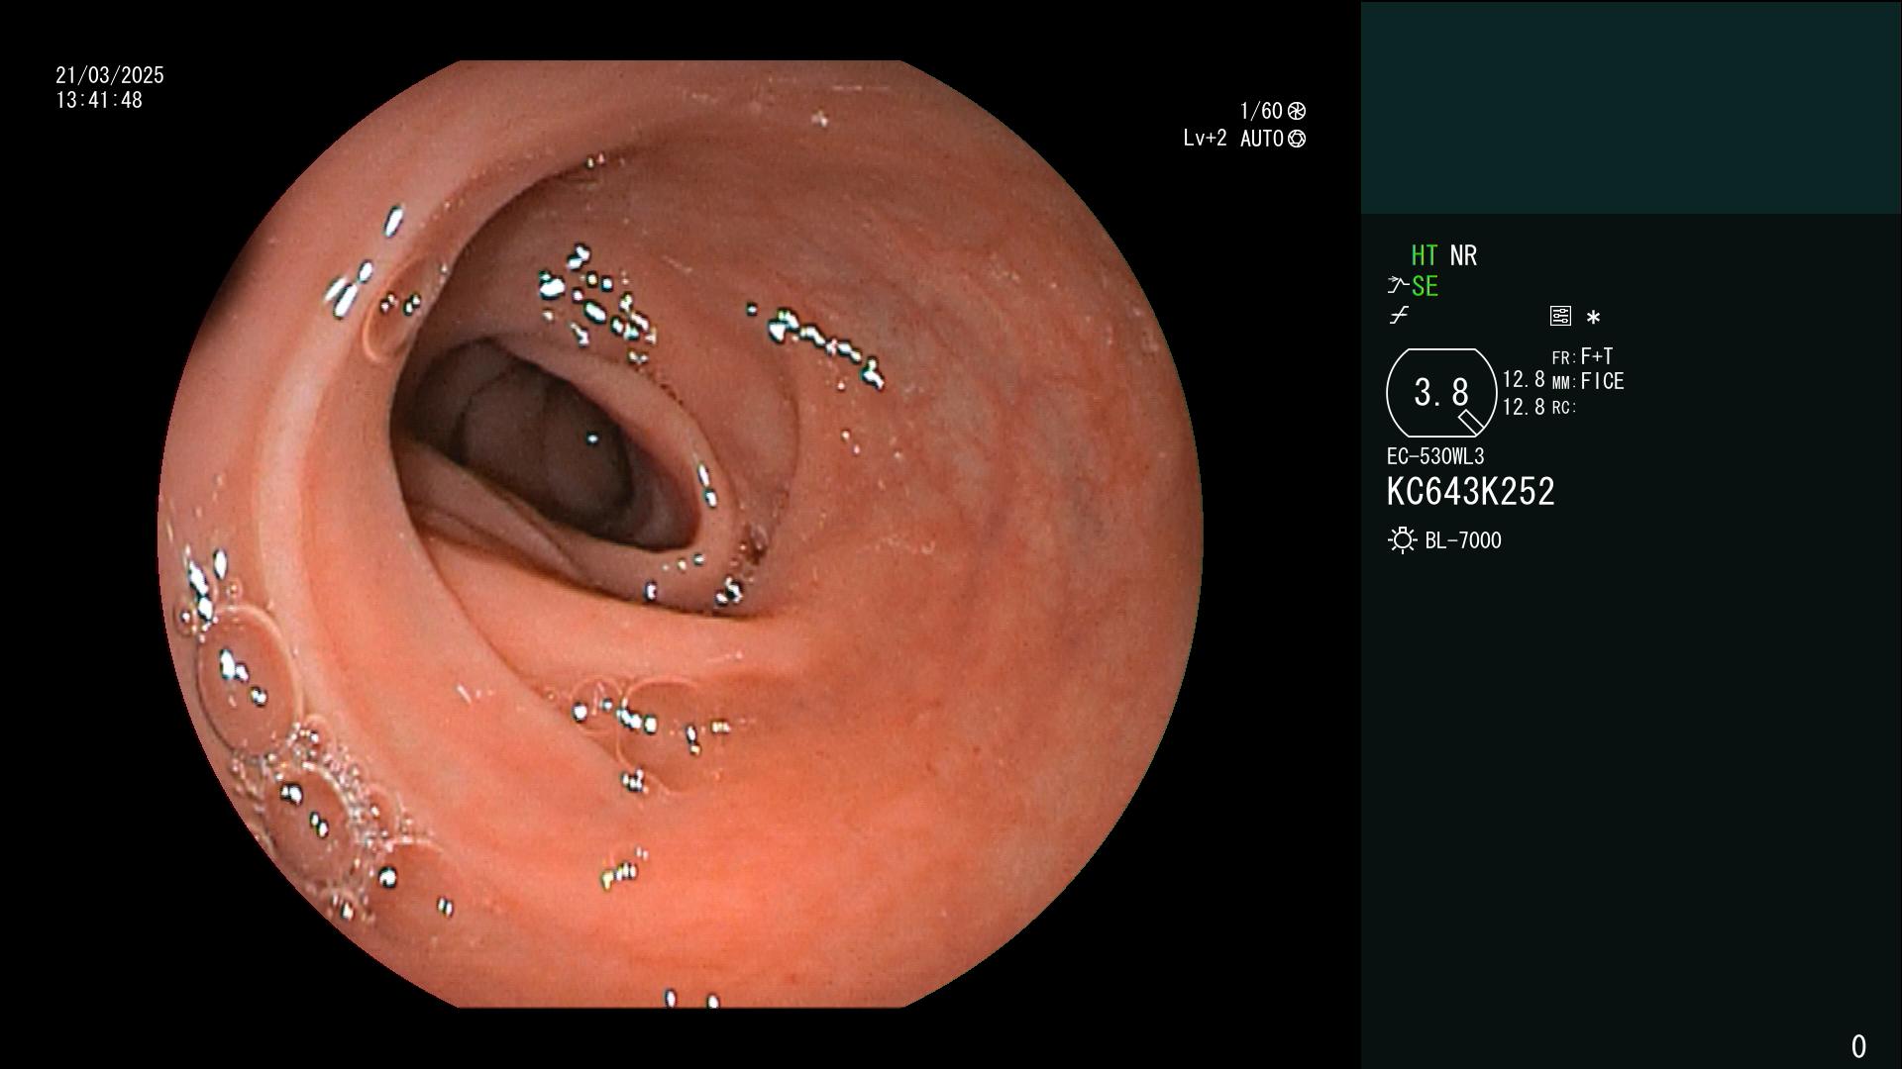
Task: Click the green SE indicator
Action: coord(1425,287)
